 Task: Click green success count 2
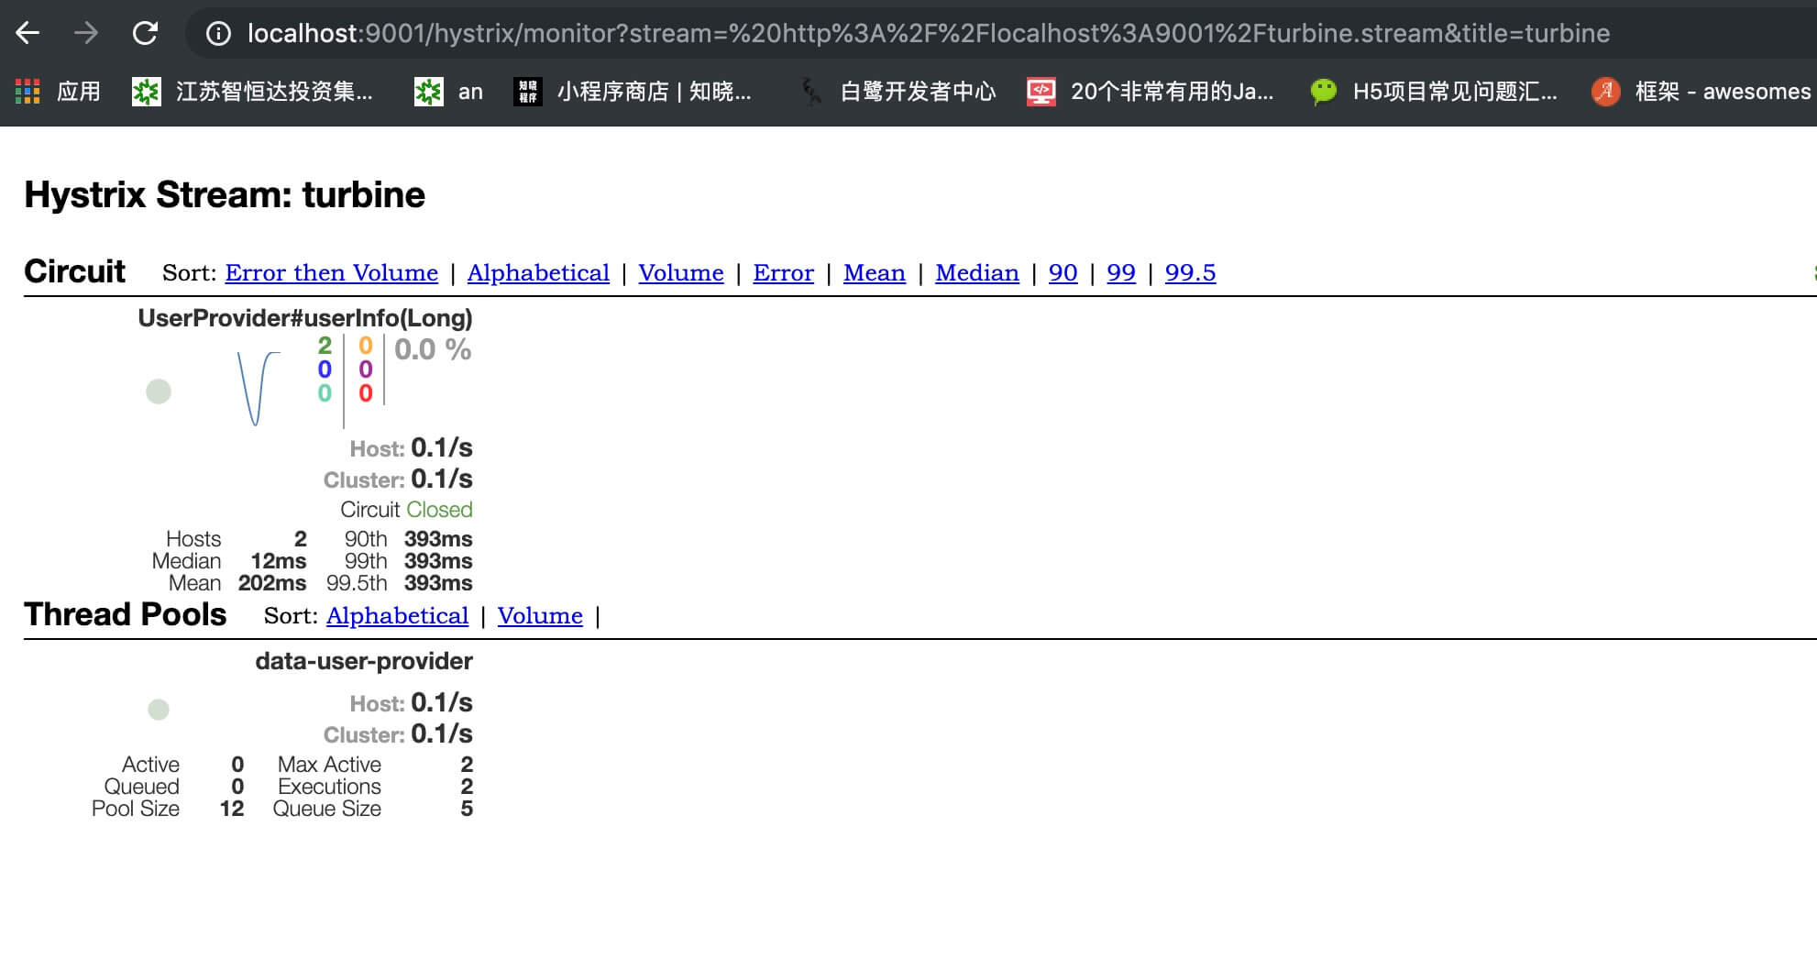point(325,346)
